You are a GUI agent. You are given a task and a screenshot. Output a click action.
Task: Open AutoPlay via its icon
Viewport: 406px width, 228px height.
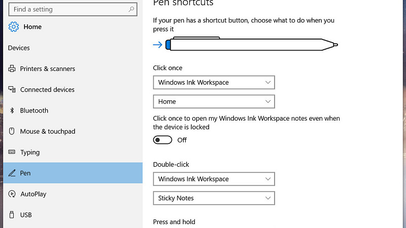click(x=12, y=194)
